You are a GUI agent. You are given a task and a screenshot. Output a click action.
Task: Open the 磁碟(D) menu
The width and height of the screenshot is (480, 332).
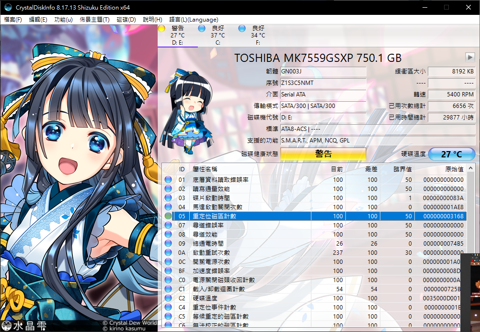tap(126, 20)
